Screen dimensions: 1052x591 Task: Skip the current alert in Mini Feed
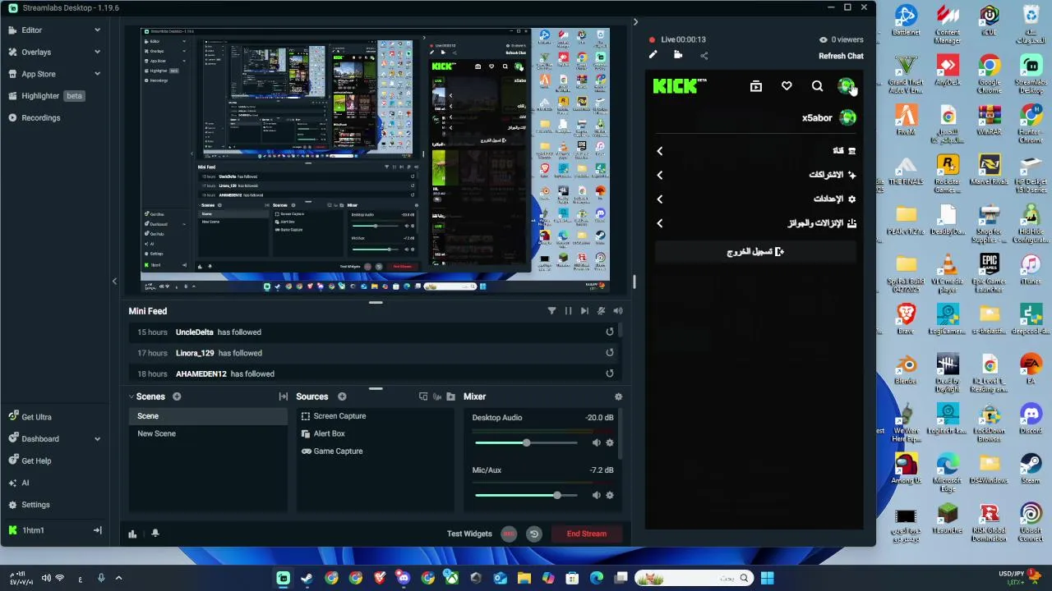[584, 311]
